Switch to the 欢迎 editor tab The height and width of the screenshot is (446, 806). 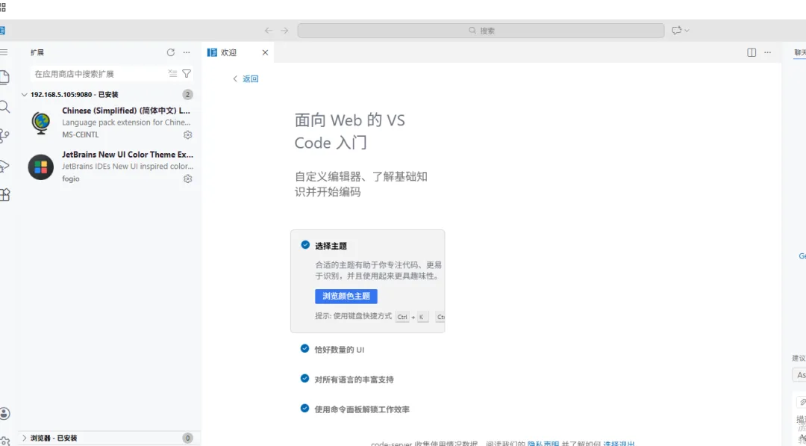tap(238, 52)
